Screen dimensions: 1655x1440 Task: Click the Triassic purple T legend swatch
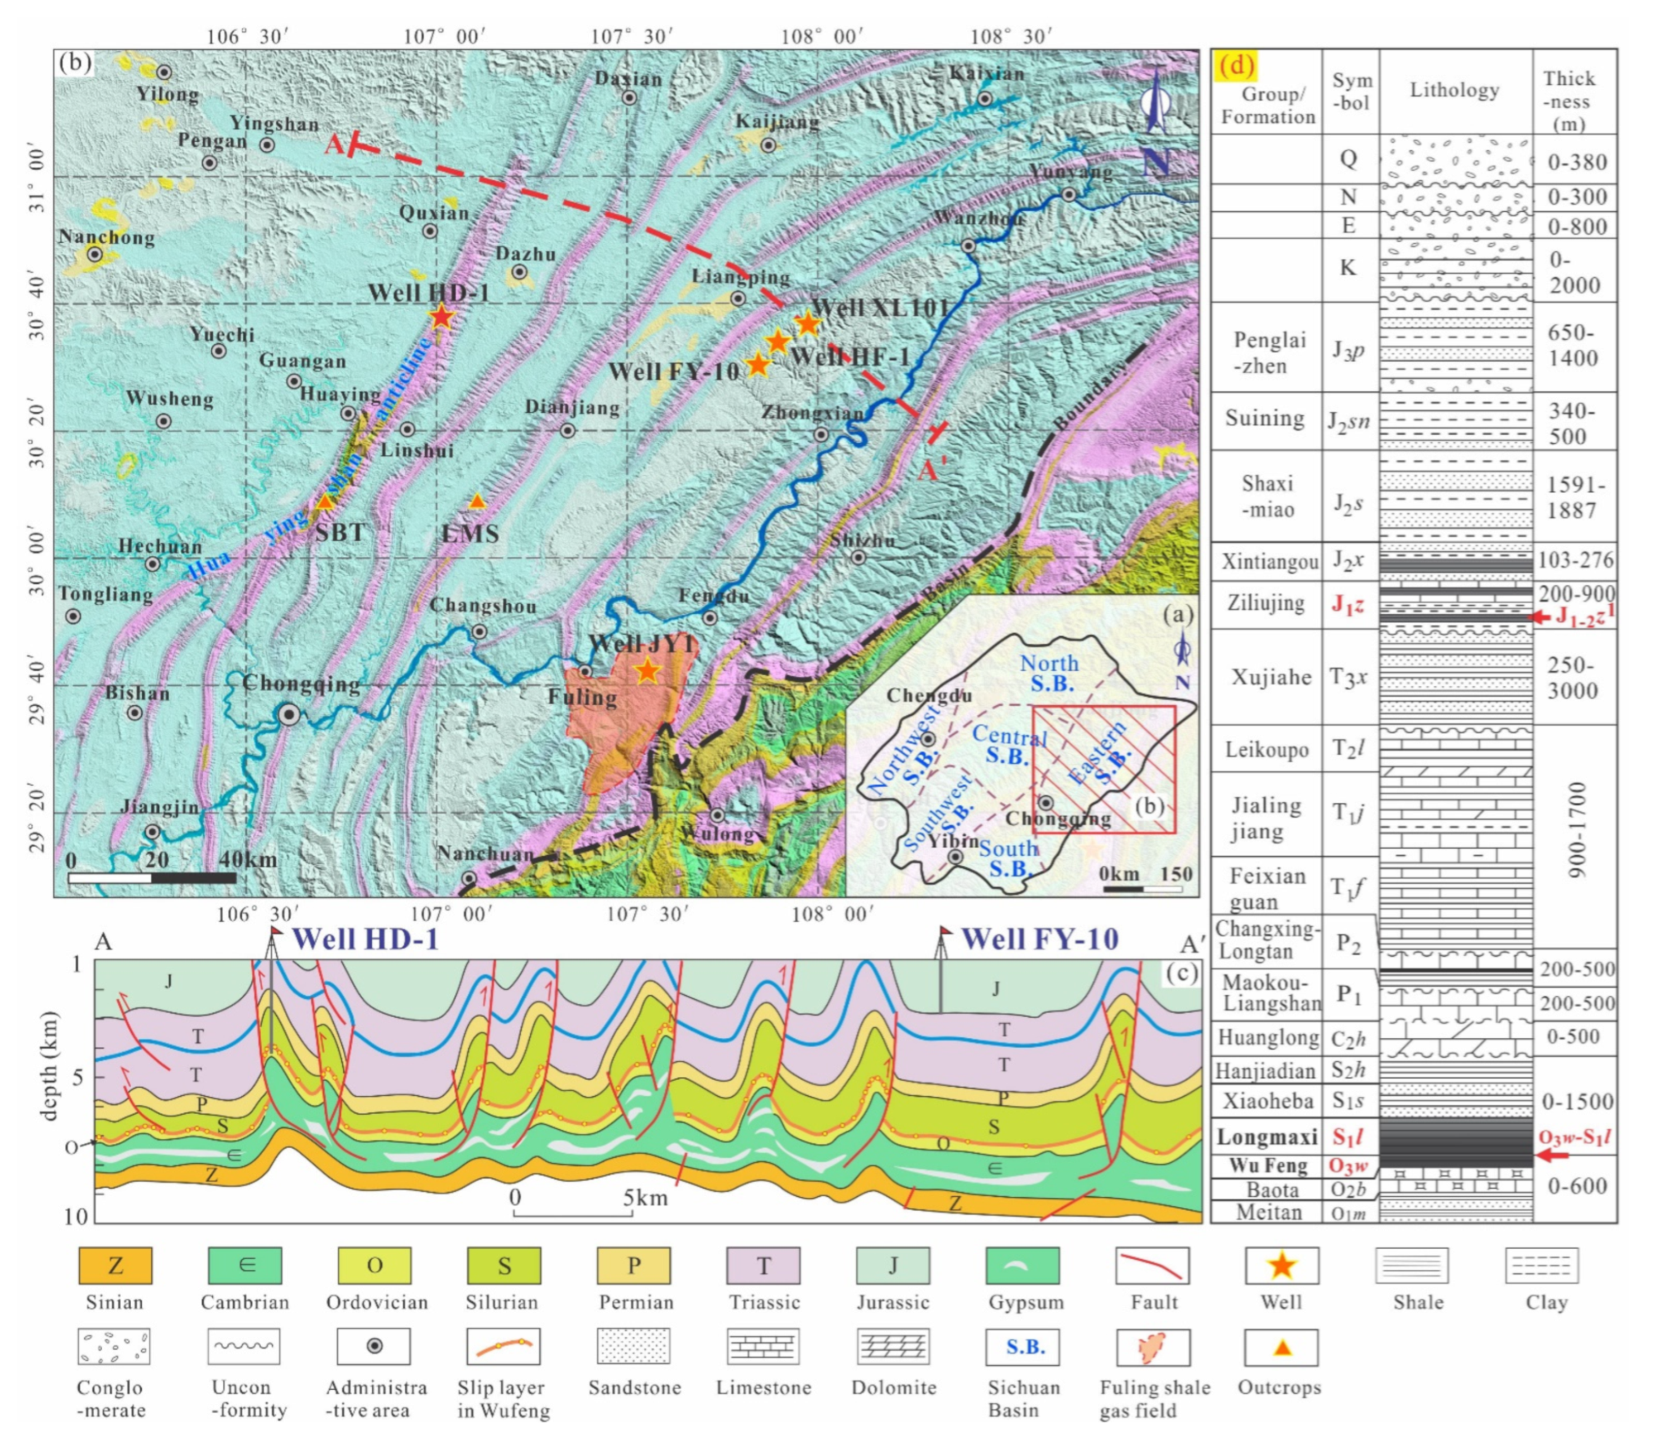[x=763, y=1265]
